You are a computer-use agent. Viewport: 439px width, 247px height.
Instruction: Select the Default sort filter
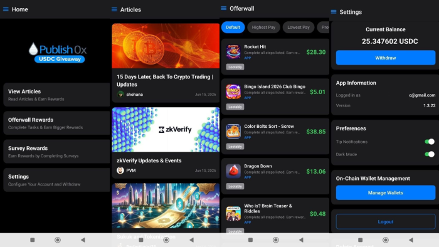point(233,27)
